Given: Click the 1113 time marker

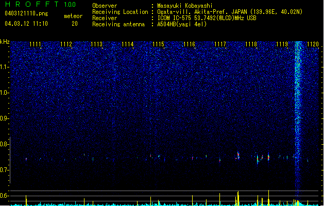Looking at the screenshot, I should (97, 44).
